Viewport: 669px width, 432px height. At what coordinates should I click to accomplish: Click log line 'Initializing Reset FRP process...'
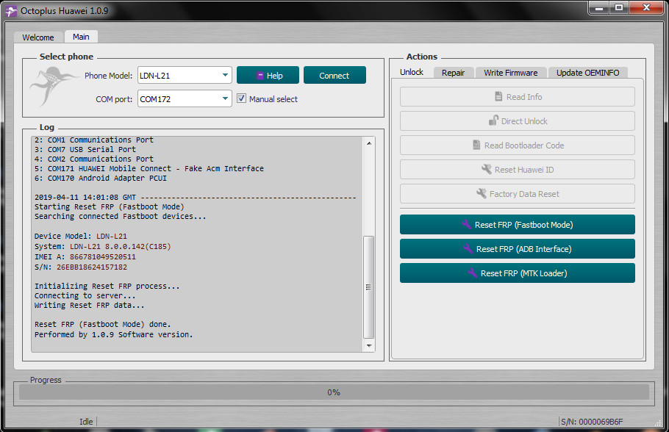(x=107, y=286)
